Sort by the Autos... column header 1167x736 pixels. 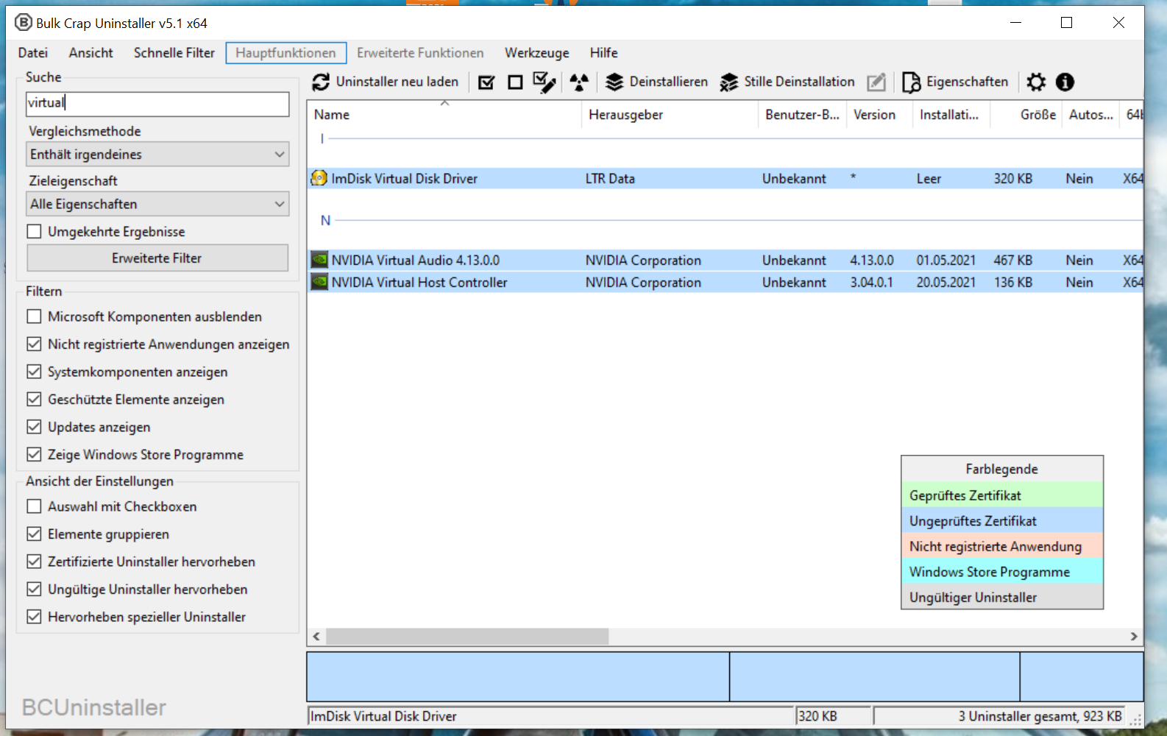click(1090, 115)
